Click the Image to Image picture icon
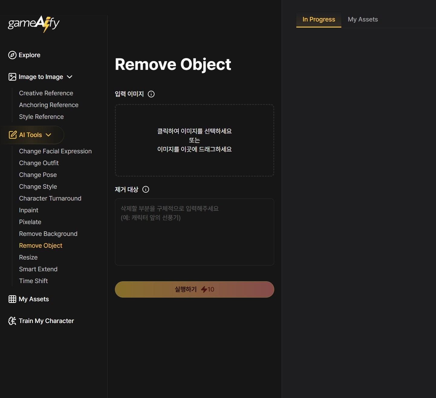 [x=12, y=77]
